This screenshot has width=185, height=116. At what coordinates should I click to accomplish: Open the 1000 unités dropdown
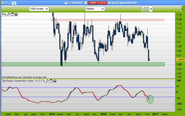tap(39, 9)
